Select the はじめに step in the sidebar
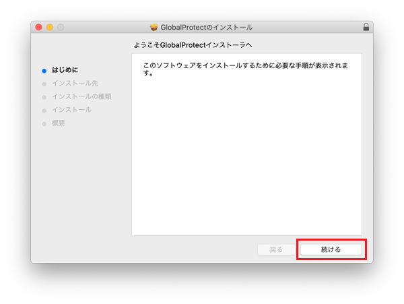This screenshot has height=304, width=404. point(65,70)
